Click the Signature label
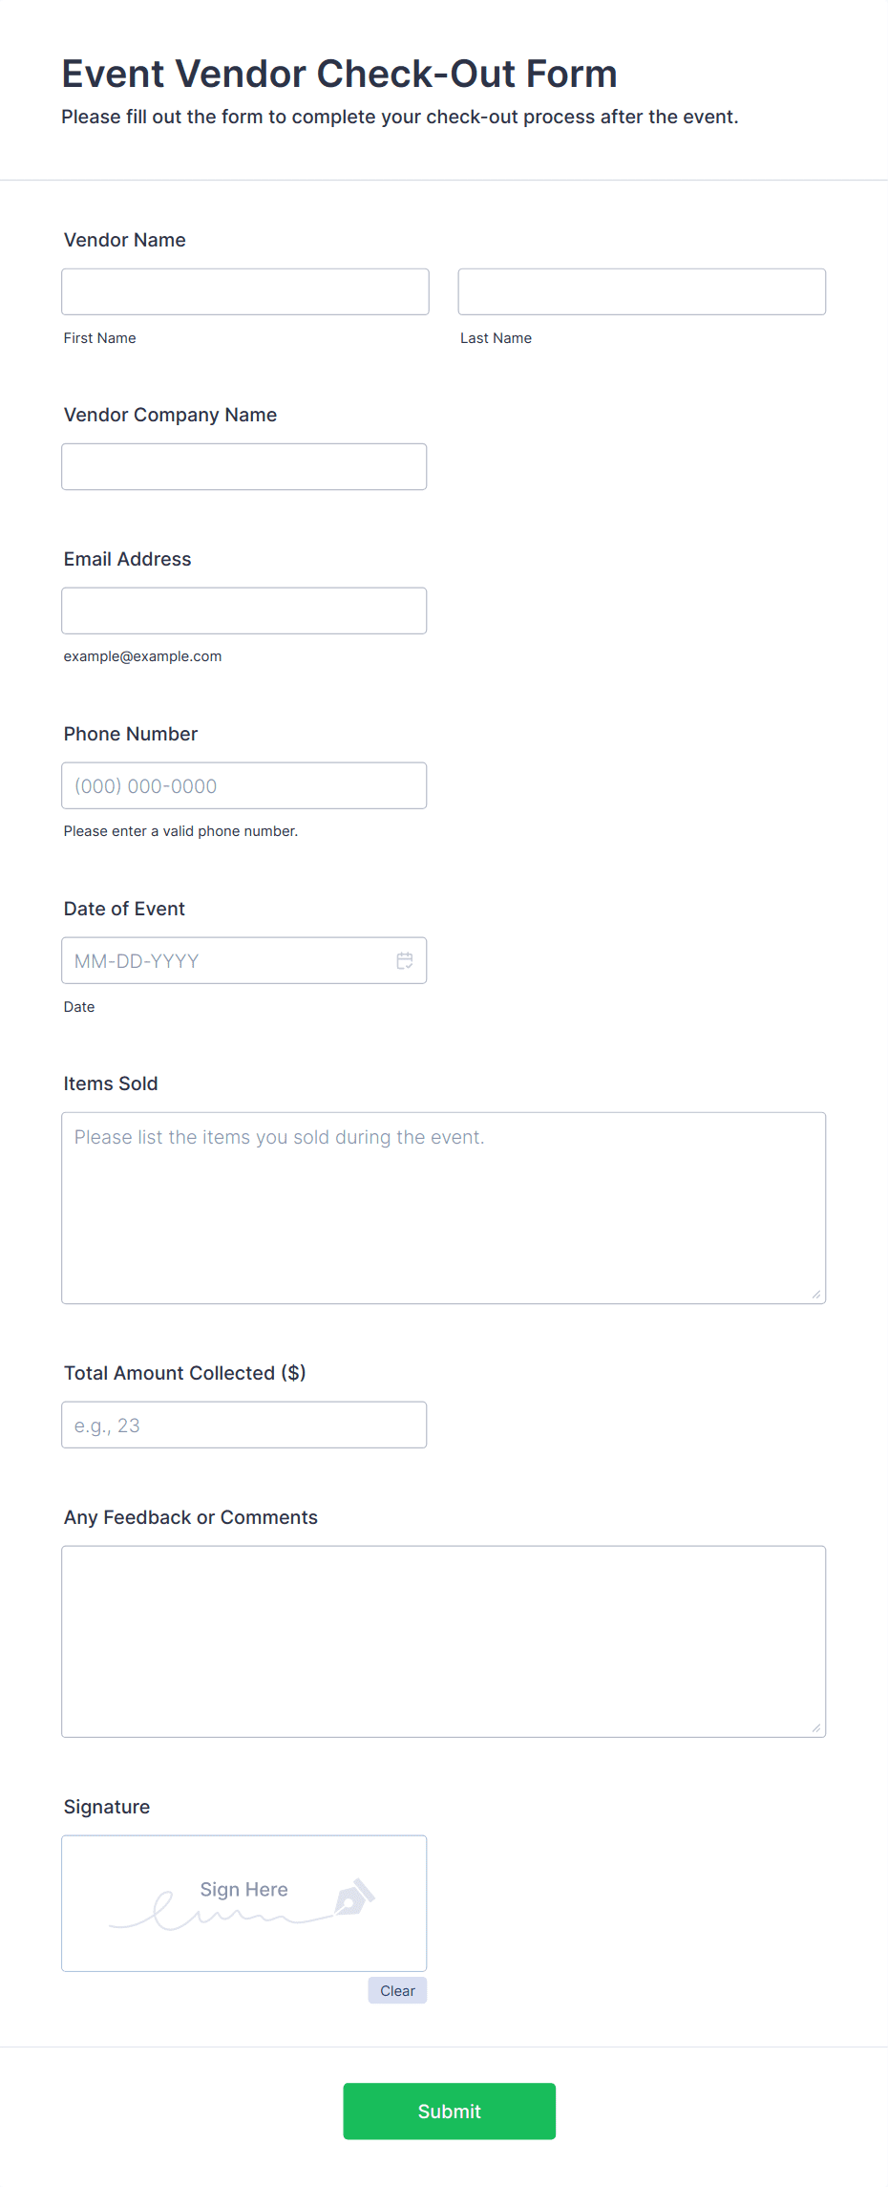888x2187 pixels. tap(107, 1807)
